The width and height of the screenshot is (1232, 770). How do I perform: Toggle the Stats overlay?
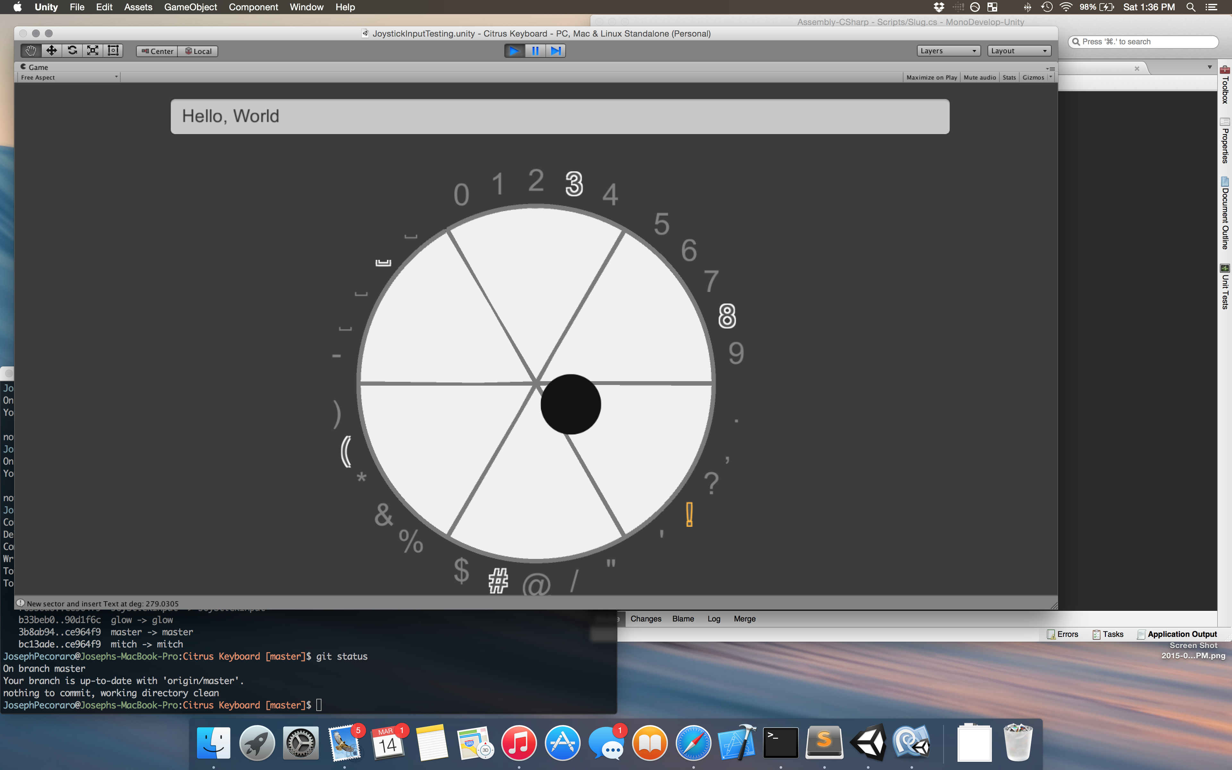coord(1008,77)
